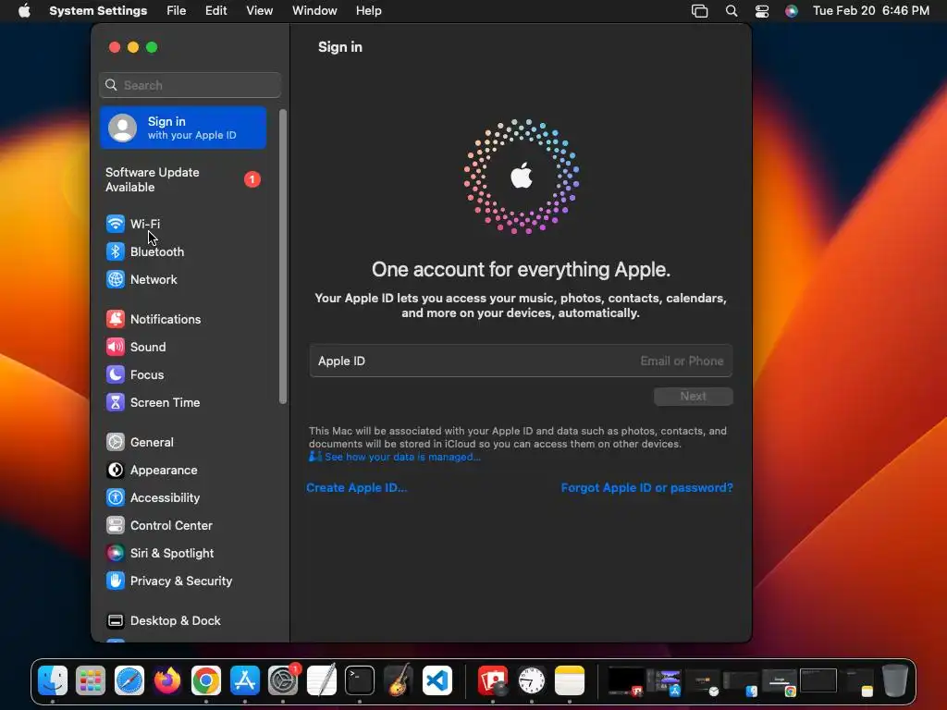947x710 pixels.
Task: Launch Terminal from the Dock
Action: (x=360, y=680)
